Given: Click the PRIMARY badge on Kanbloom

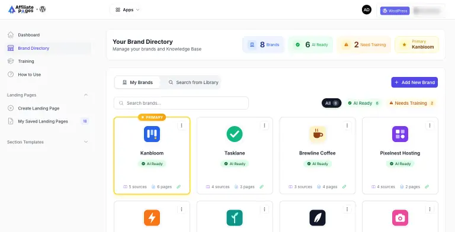Looking at the screenshot, I should [x=152, y=117].
